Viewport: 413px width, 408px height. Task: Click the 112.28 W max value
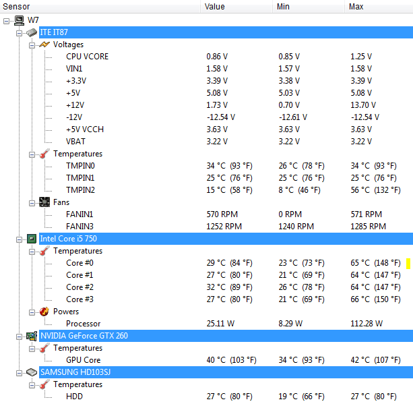(x=367, y=324)
